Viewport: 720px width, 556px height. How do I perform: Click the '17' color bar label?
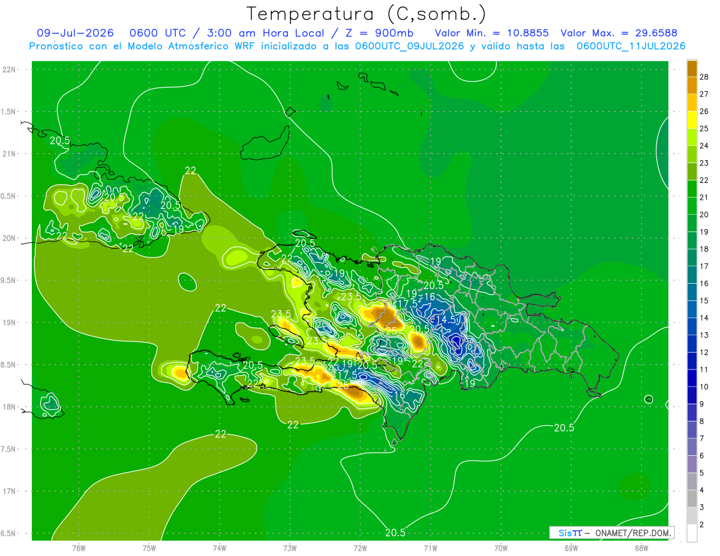pyautogui.click(x=704, y=266)
